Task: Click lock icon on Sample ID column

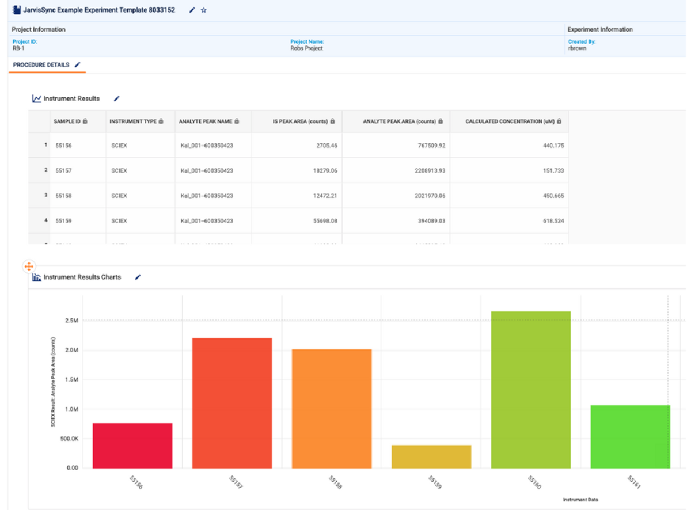Action: click(85, 121)
